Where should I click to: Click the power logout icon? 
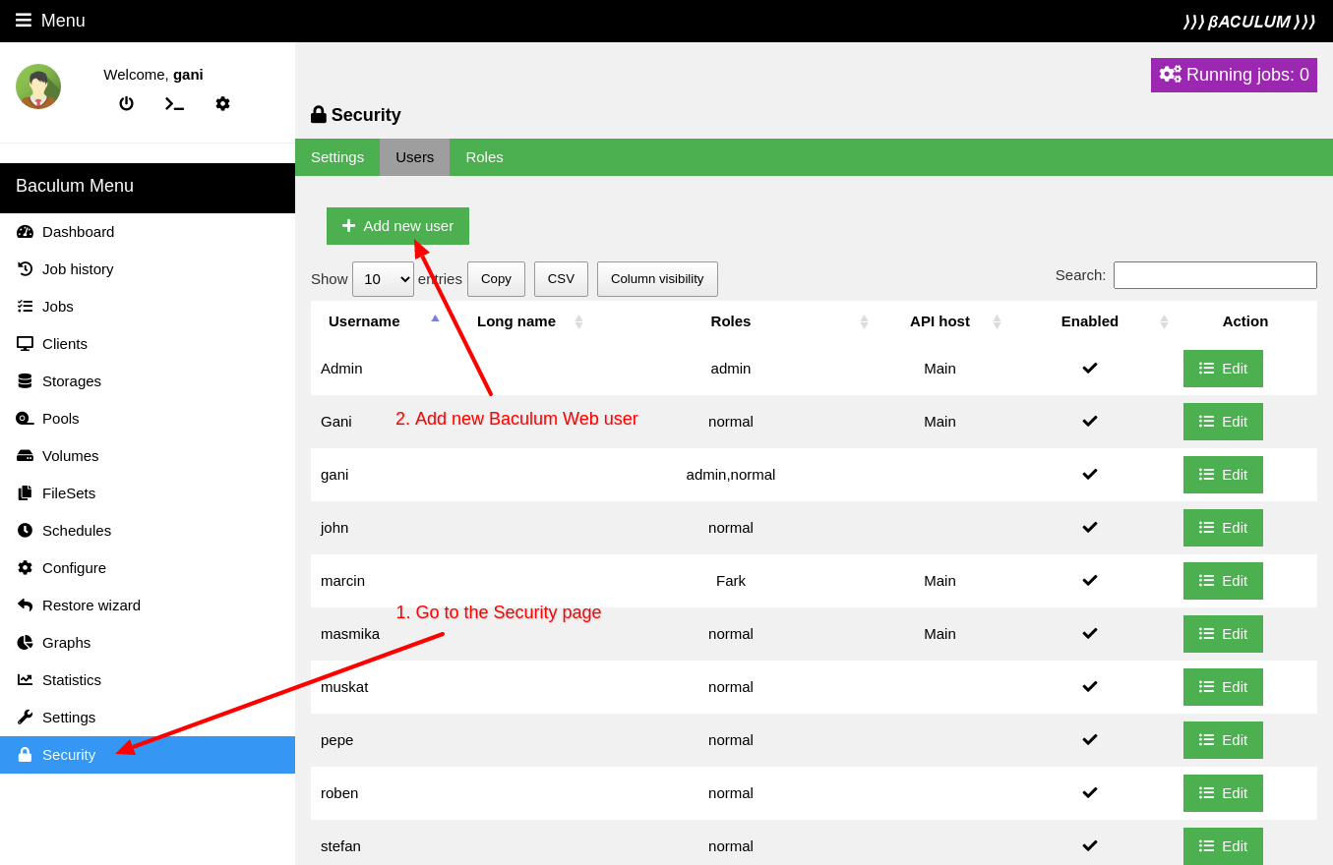click(x=126, y=103)
